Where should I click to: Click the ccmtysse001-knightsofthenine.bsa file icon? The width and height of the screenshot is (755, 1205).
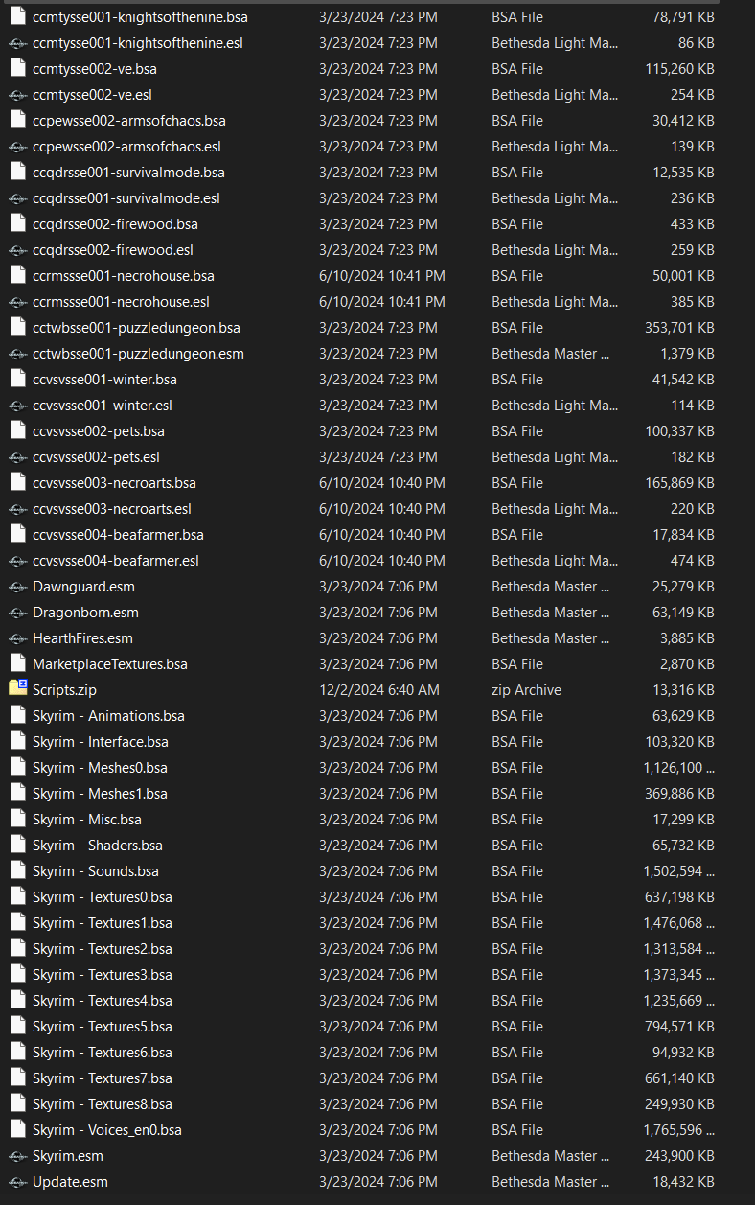17,16
